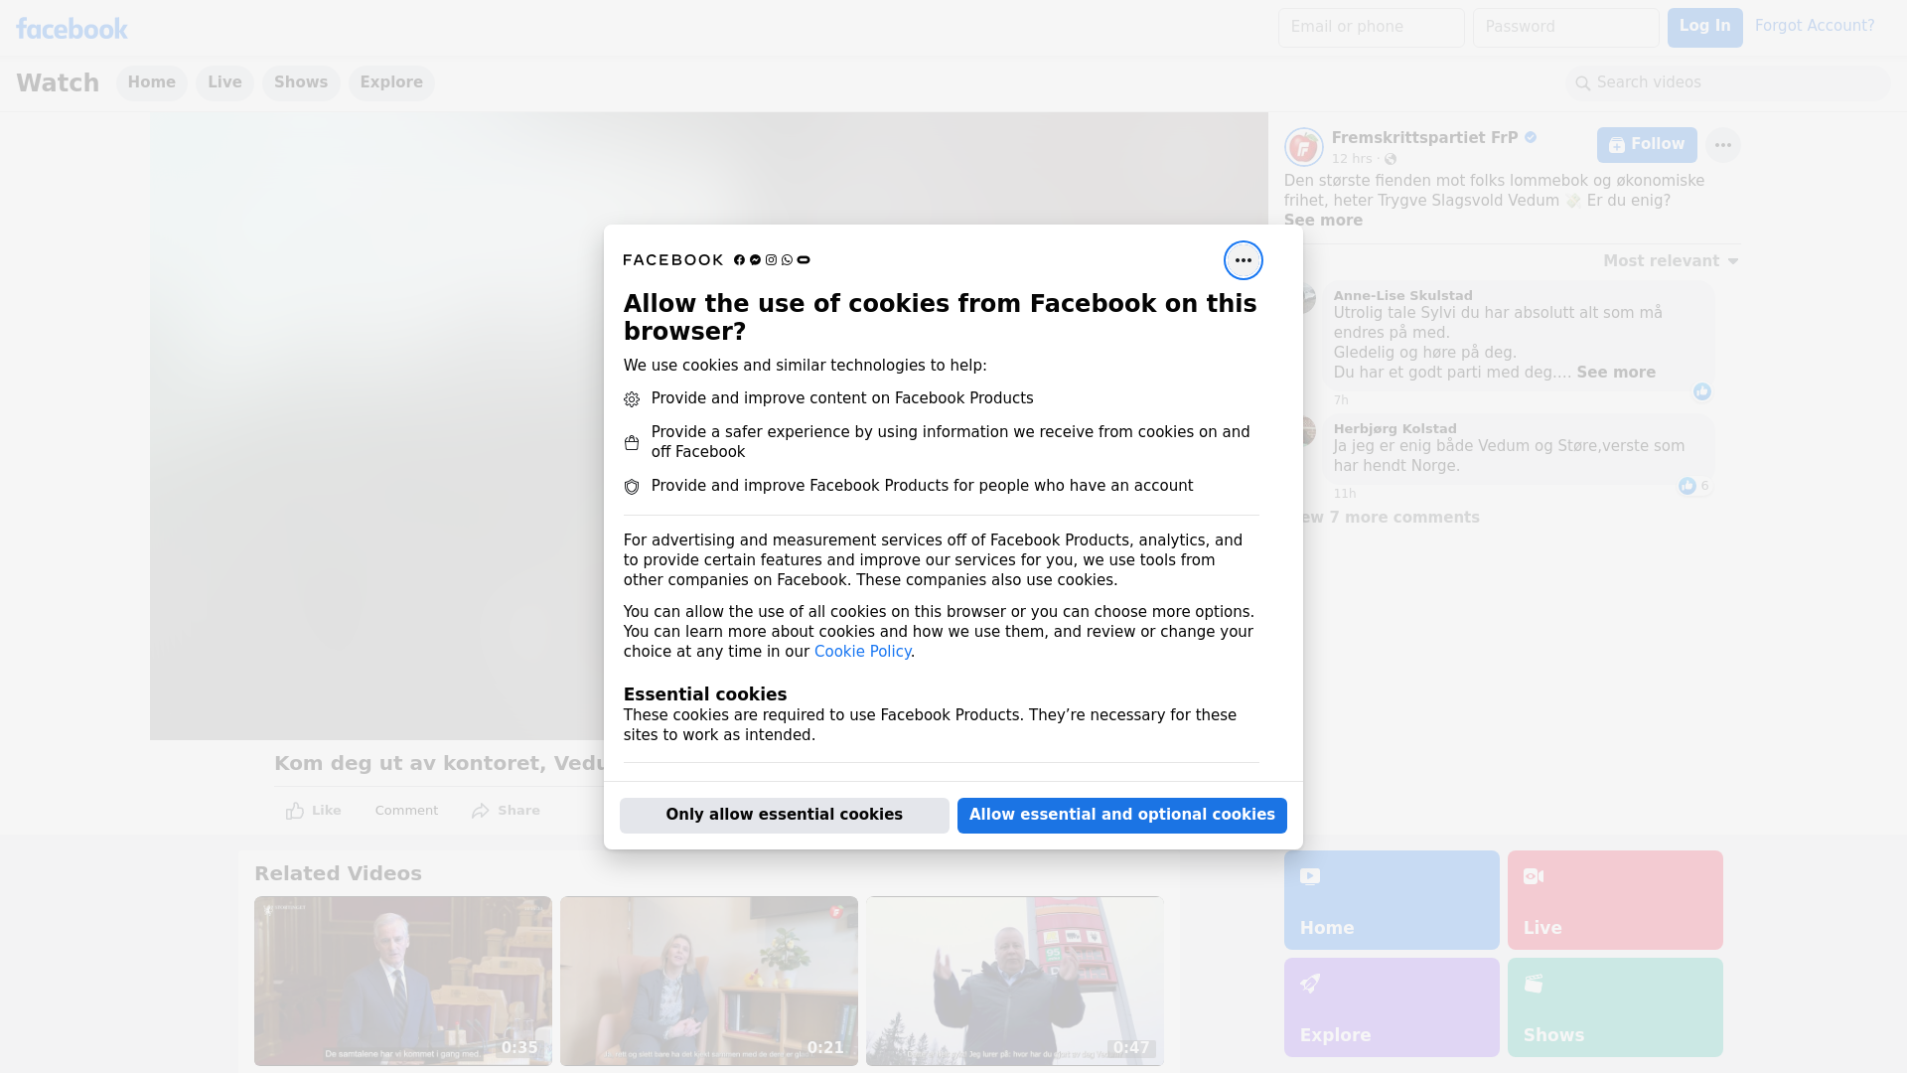Image resolution: width=1907 pixels, height=1073 pixels.
Task: Click the Shows tile clapperboard icon
Action: click(x=1534, y=984)
